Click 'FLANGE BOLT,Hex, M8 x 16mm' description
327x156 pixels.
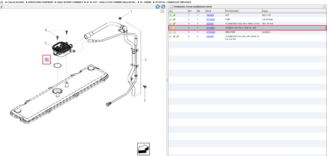click(243, 24)
